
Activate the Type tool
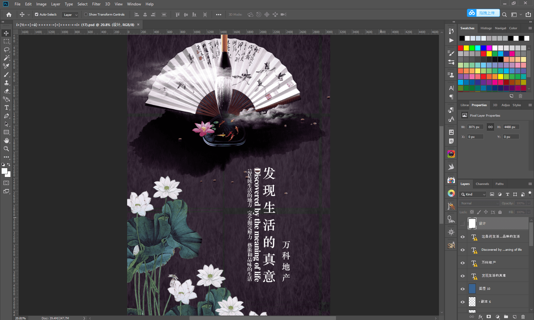point(6,107)
